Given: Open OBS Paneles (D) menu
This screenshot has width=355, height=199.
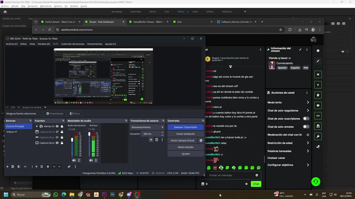Looking at the screenshot, I should click(44, 44).
